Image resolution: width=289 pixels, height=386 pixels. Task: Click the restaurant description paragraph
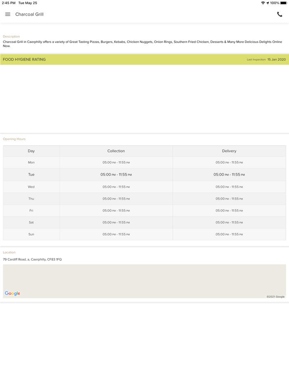(x=142, y=44)
